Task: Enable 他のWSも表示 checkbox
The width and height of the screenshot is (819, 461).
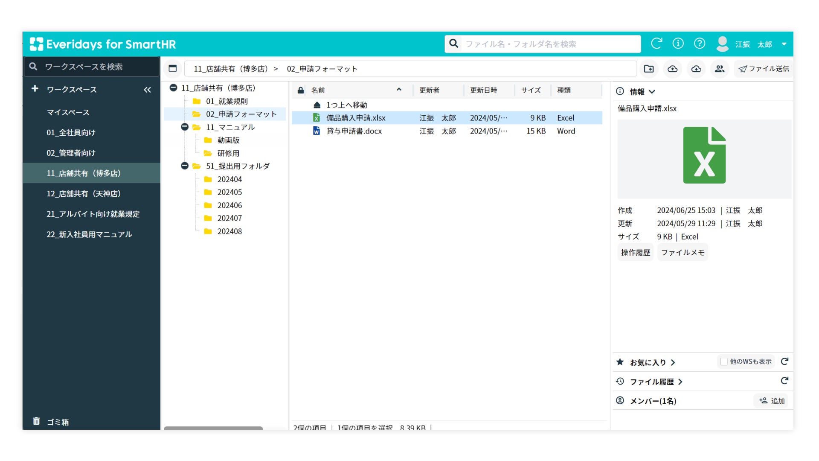Action: [724, 362]
